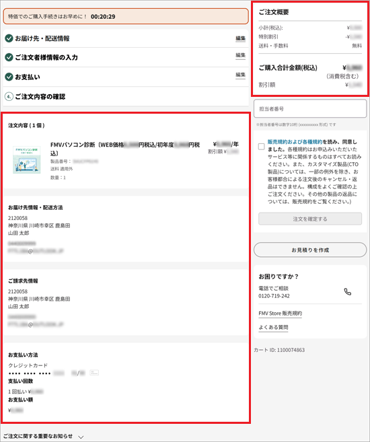Screen dimensions: 370x442
Task: Click the countdown timer 00:20:29
Action: pyautogui.click(x=103, y=17)
